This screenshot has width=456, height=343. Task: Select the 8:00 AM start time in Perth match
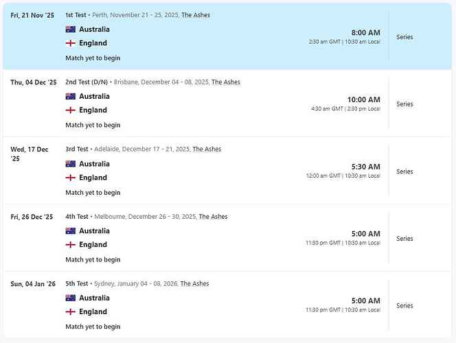tap(364, 32)
